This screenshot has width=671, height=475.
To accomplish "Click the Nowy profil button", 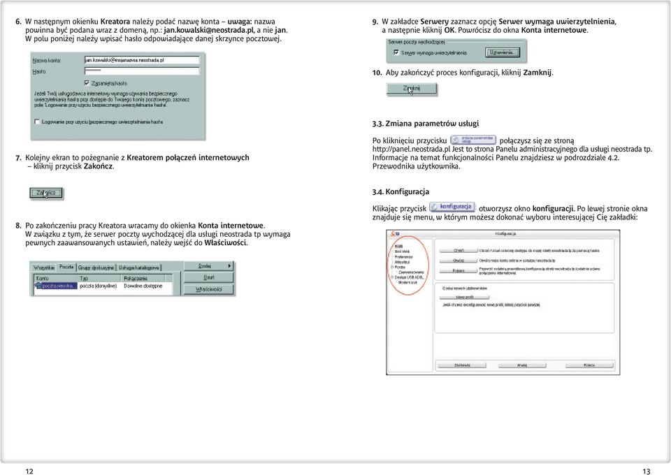I will tap(464, 297).
